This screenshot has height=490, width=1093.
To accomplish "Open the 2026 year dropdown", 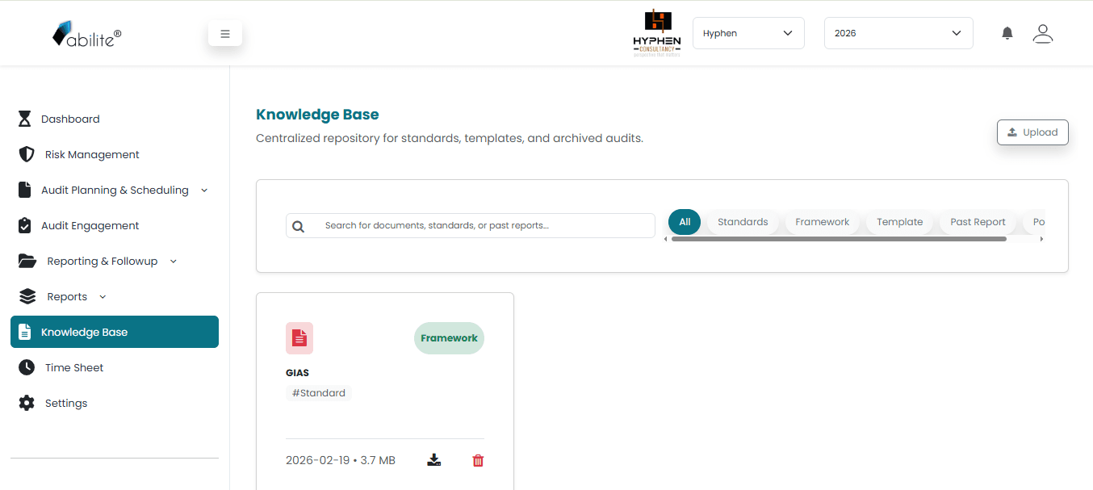I will click(898, 33).
